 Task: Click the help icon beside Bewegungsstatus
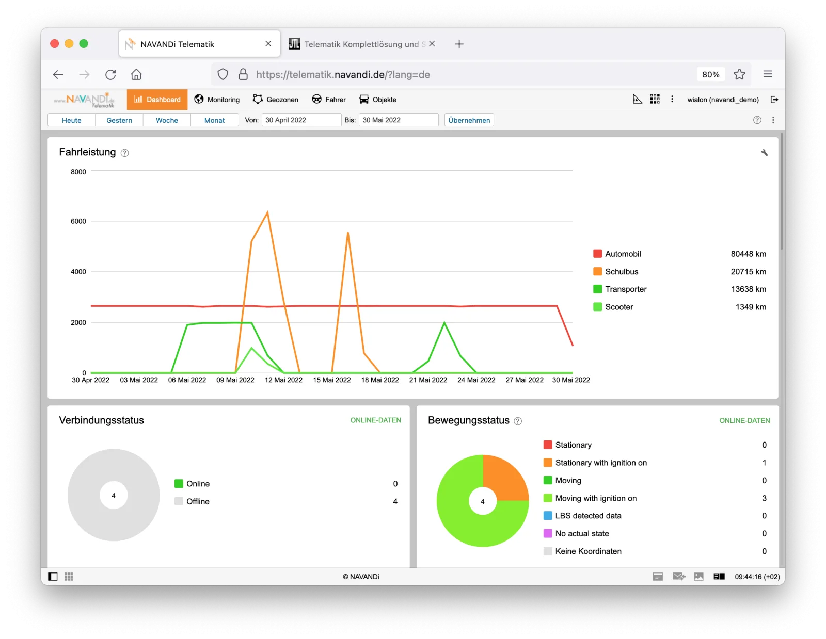pos(518,421)
